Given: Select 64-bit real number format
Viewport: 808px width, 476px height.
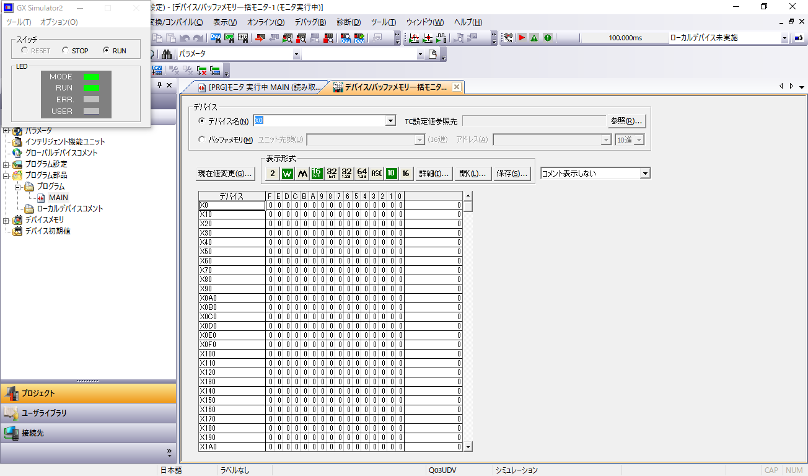Looking at the screenshot, I should coord(362,174).
